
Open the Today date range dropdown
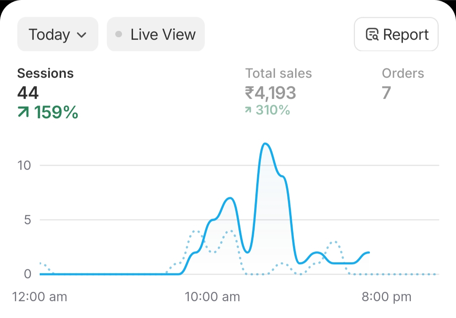[57, 34]
